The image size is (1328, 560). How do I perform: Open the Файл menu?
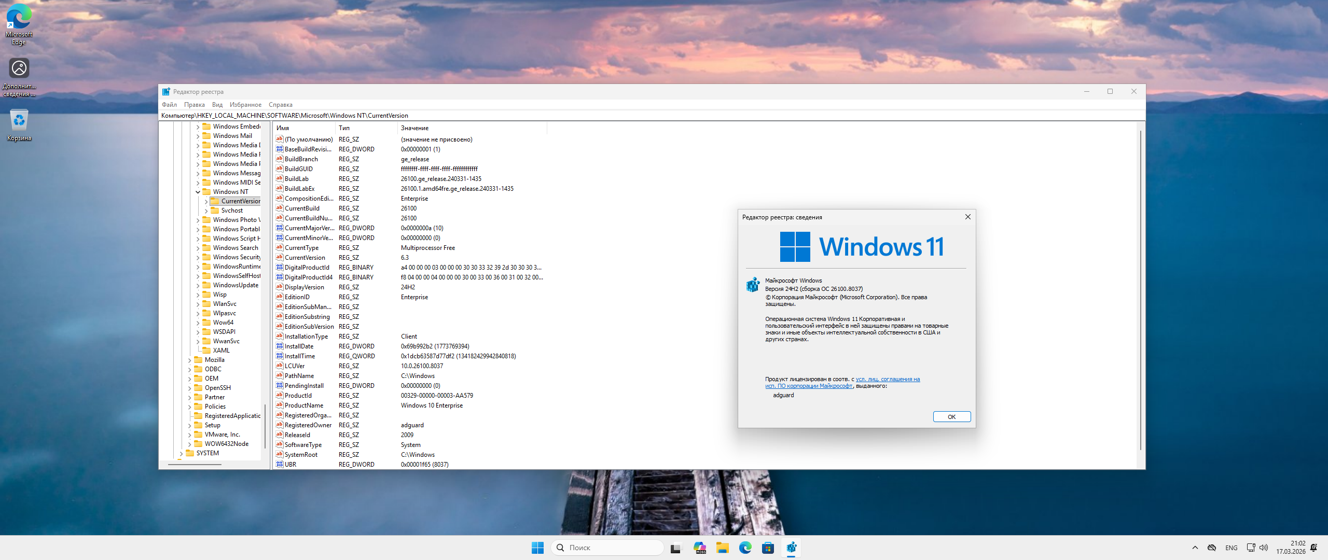point(169,105)
